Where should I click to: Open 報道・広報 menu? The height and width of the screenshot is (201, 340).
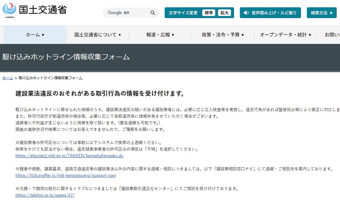[x=160, y=35]
